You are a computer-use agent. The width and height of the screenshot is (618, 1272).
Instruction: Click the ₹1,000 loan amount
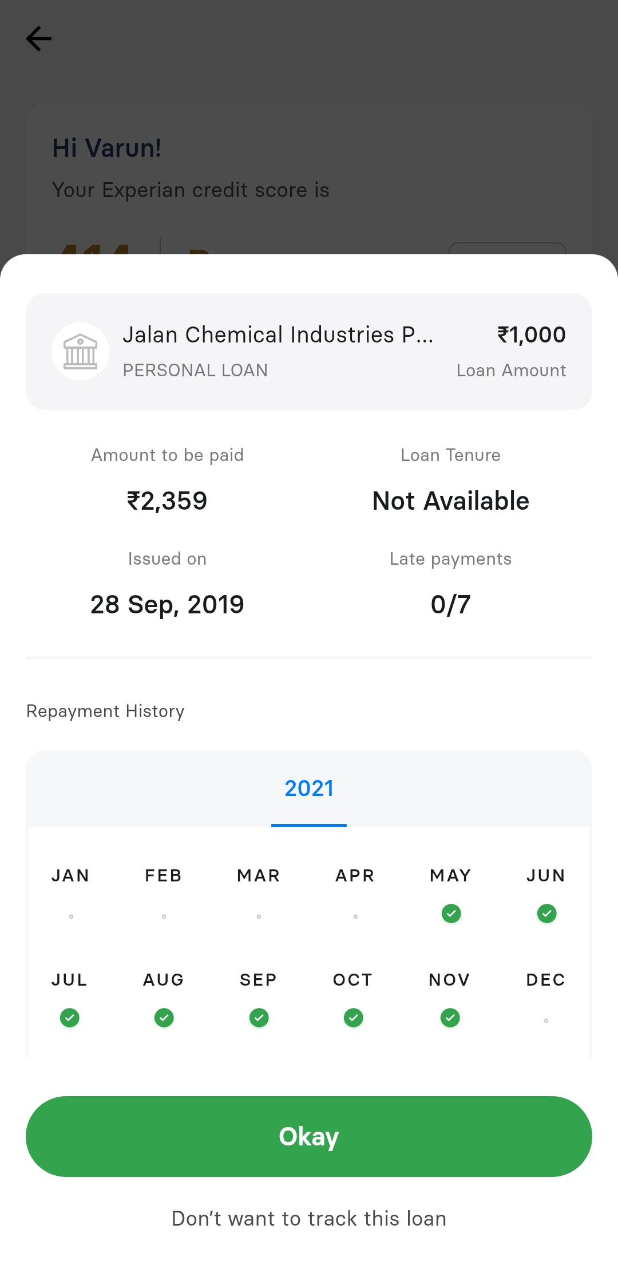[x=531, y=335]
